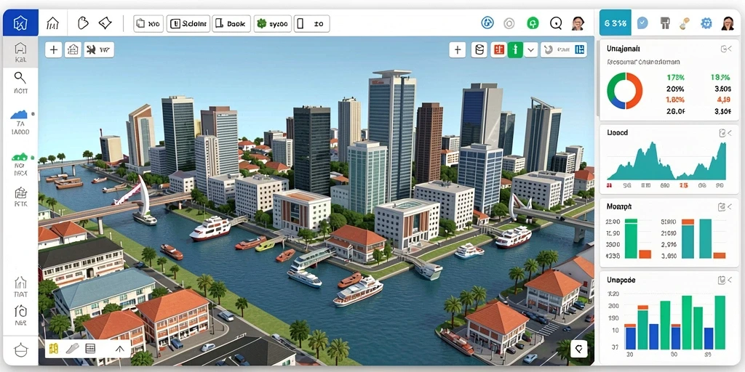The image size is (745, 372).
Task: Click the blue hexagon app logo
Action: pos(20,23)
